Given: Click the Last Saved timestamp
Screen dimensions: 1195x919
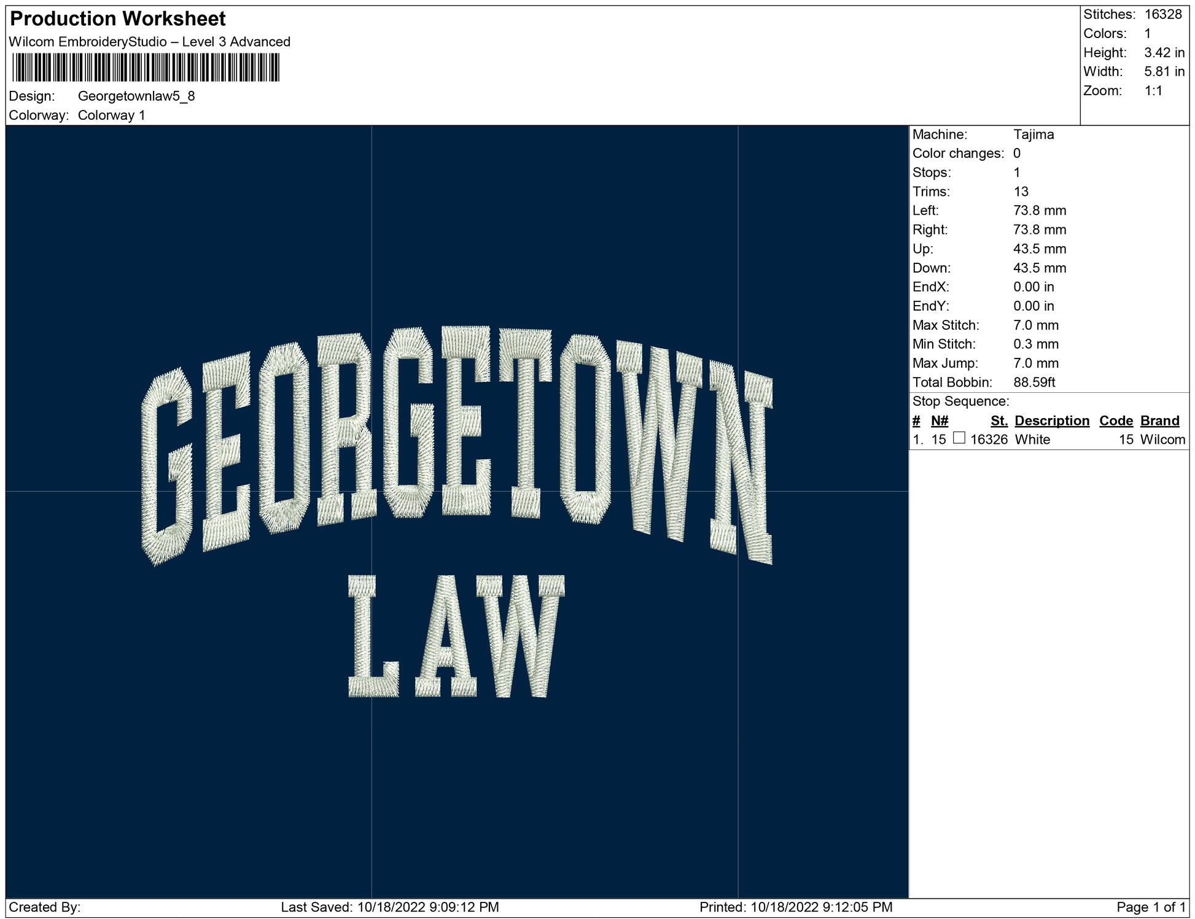Looking at the screenshot, I should coord(389,907).
